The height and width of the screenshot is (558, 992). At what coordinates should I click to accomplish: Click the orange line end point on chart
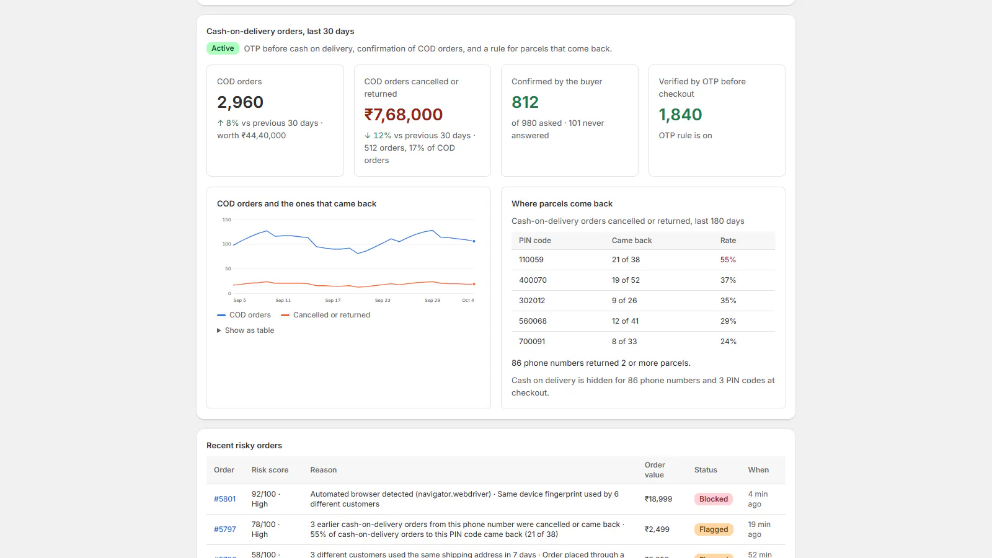click(x=474, y=284)
